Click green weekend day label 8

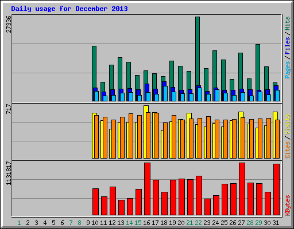click(x=79, y=223)
